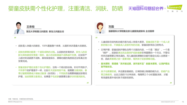Screen dimensions: 187x105
Task: Click the 首都医科大学附属北京儿童医院皮肤科 affiliation text
Action: pos(126,31)
